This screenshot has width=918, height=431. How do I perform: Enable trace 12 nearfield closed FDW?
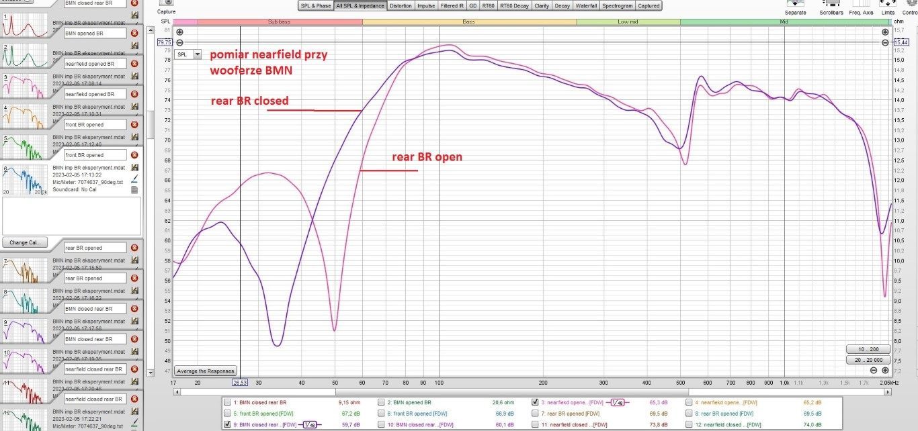(689, 424)
